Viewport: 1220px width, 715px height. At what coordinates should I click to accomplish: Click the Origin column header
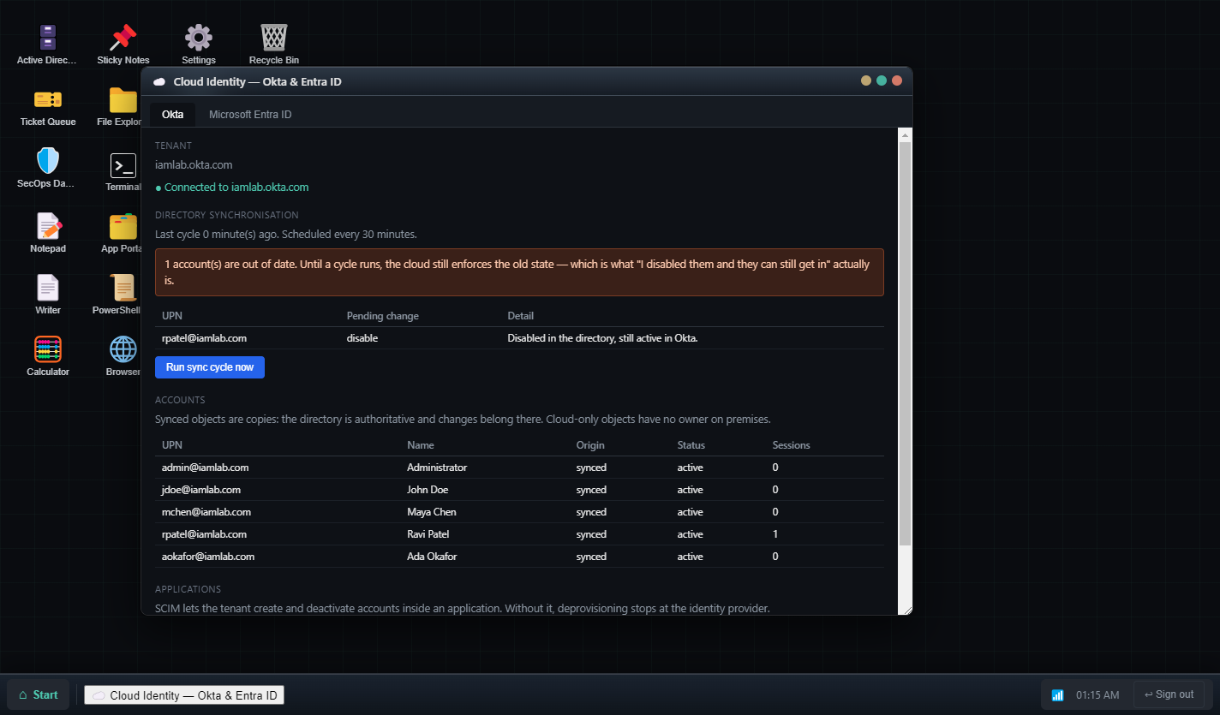tap(590, 445)
